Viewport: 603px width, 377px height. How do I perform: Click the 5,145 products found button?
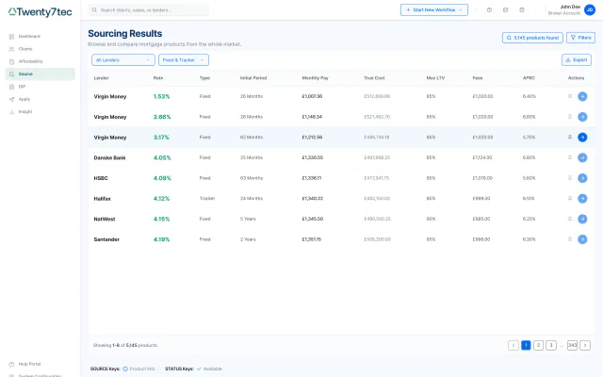click(x=532, y=38)
